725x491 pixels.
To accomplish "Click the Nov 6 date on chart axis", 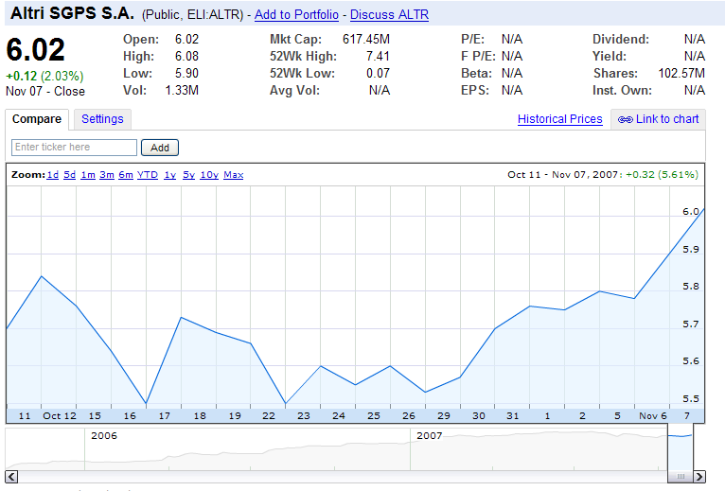I will (653, 415).
